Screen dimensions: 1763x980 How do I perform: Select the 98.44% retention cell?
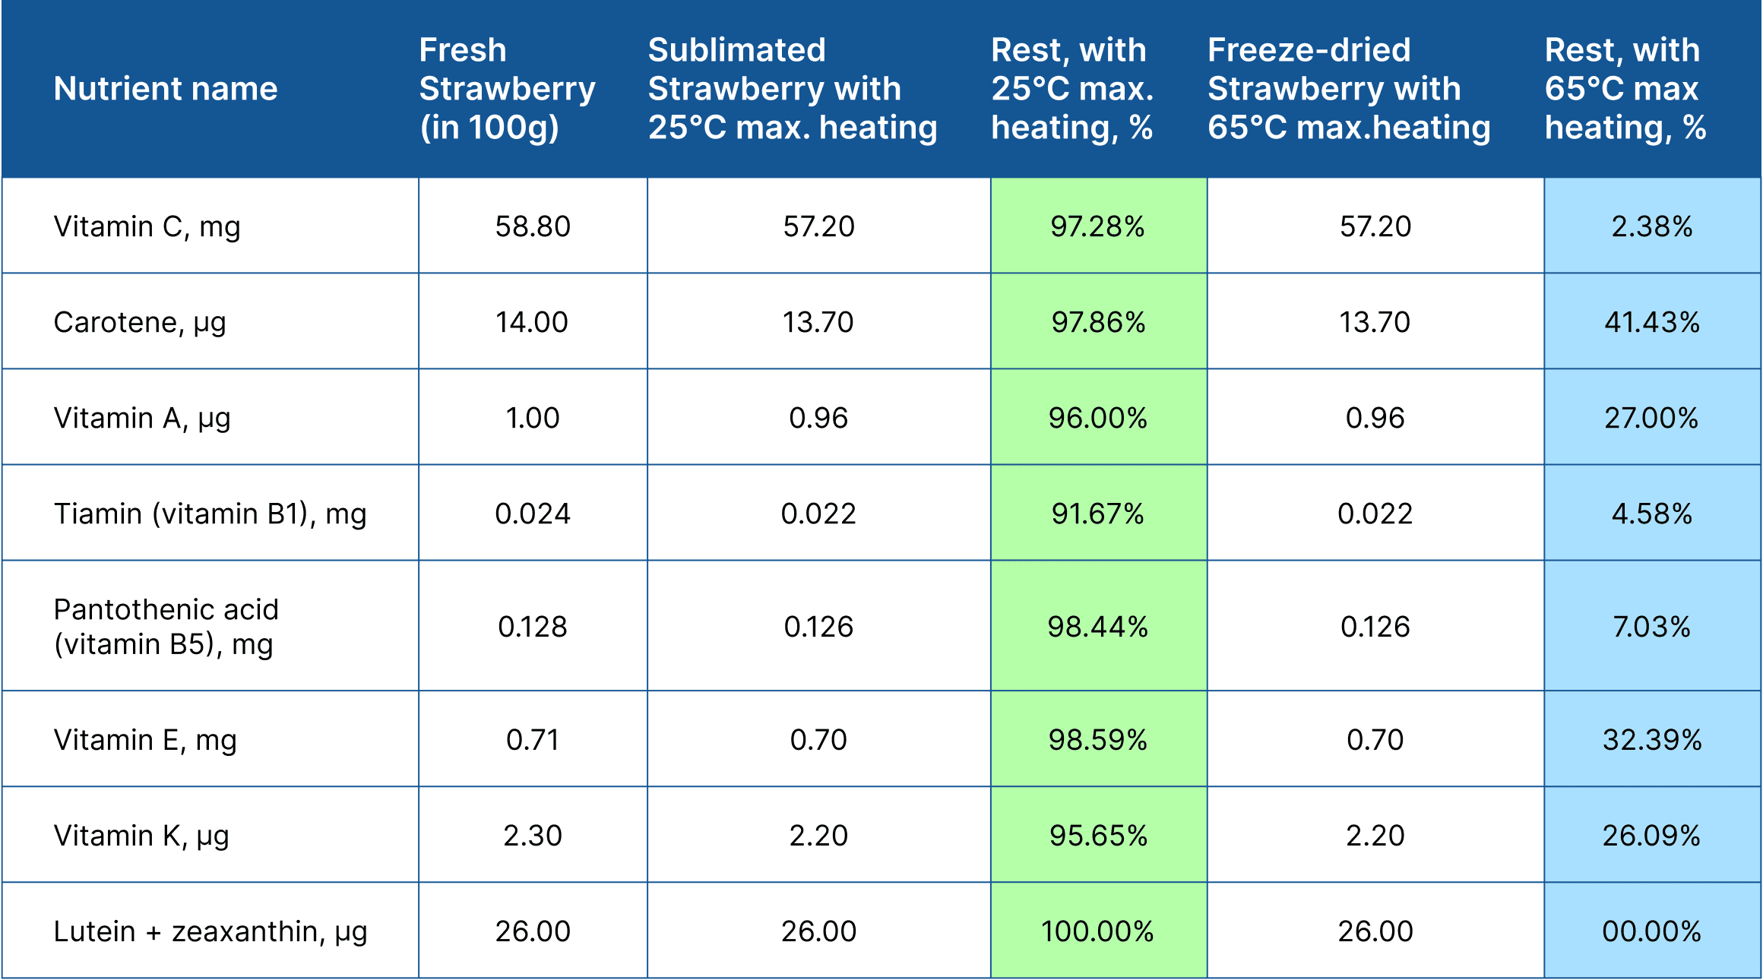(1098, 627)
